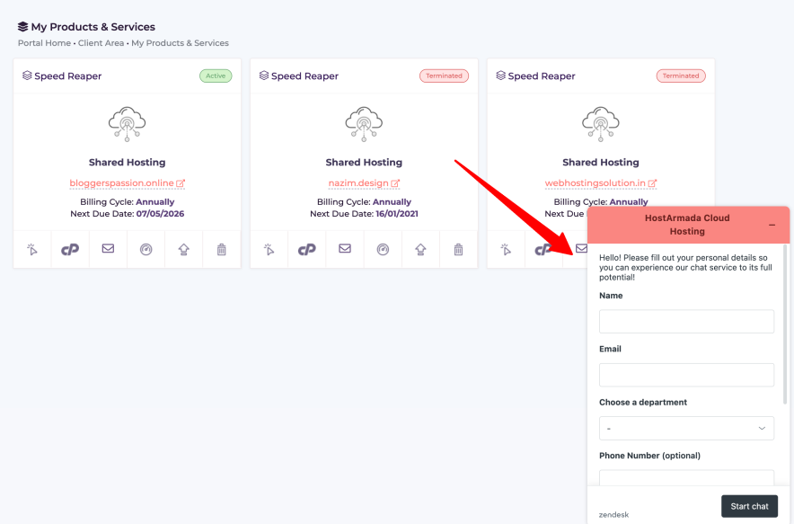Click the HostArmada Cloud Hosting chat title
The height and width of the screenshot is (524, 794).
click(687, 225)
